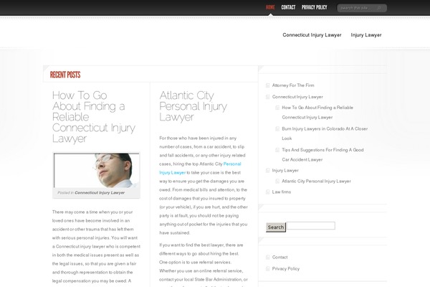
Task: Open Privacy Policy link in the sidebar
Action: (x=286, y=268)
